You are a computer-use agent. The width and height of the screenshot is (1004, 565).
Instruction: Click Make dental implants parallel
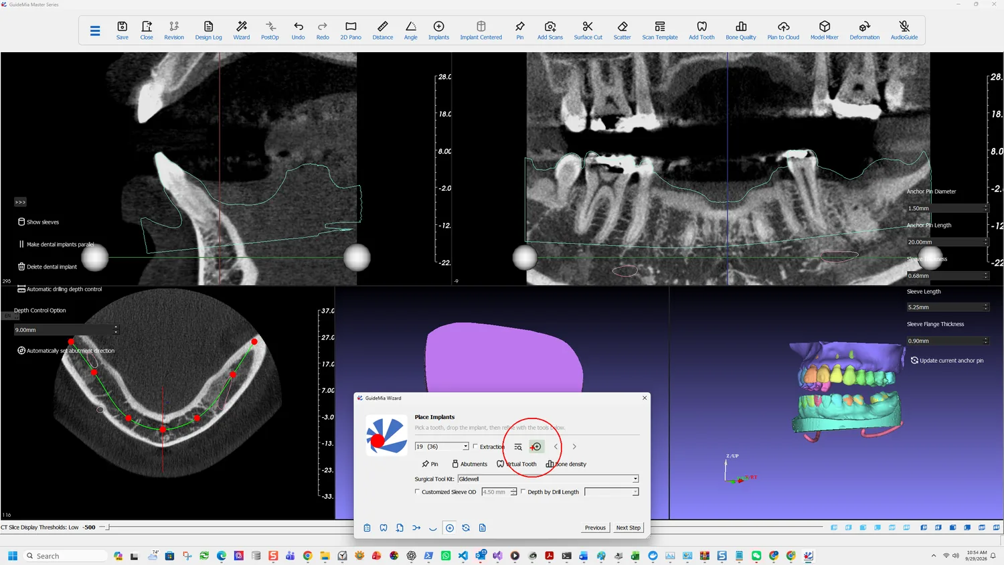point(56,244)
